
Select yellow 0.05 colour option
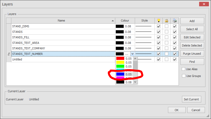(x=124, y=63)
